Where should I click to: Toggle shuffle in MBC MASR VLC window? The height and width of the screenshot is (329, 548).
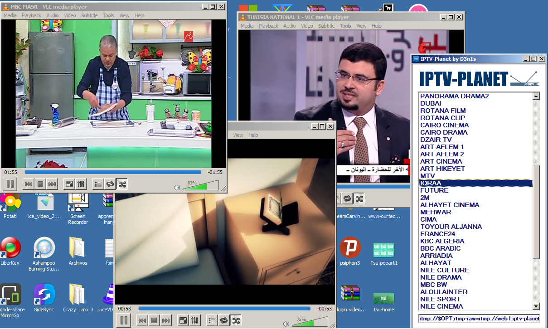(x=122, y=184)
